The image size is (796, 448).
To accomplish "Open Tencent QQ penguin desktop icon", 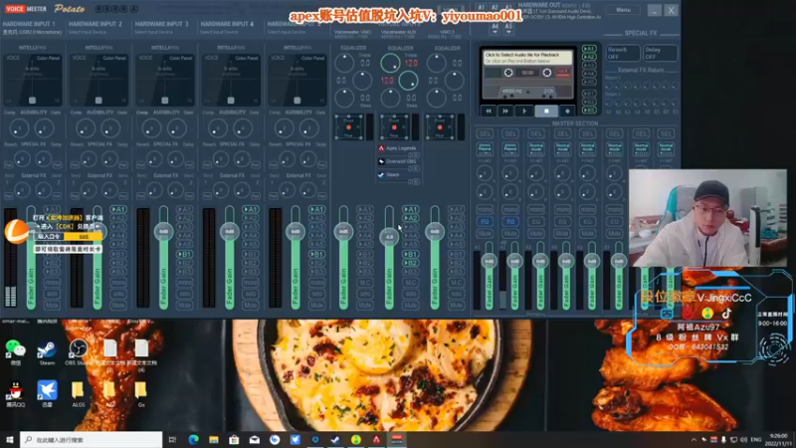I will pyautogui.click(x=15, y=394).
